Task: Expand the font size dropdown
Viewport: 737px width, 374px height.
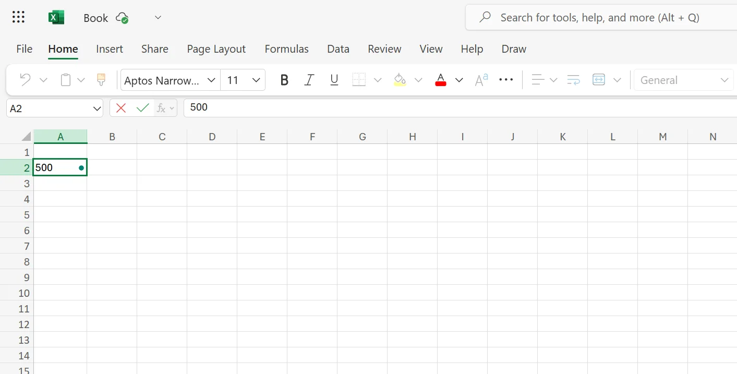Action: tap(256, 80)
